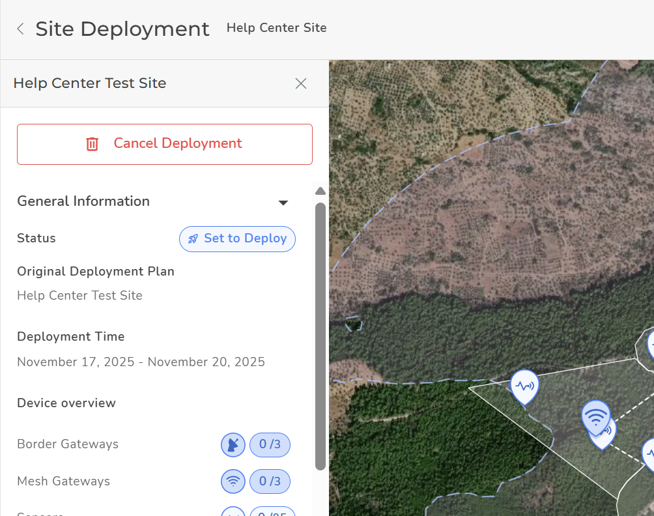654x516 pixels.
Task: Close the Help Center Test Site panel
Action: coord(300,83)
